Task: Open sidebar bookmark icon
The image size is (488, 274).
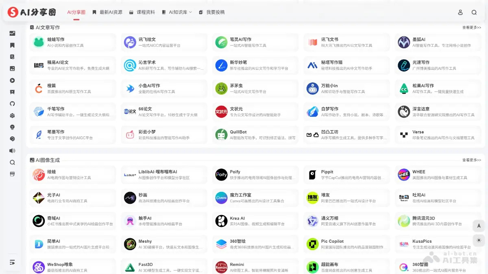Action: pyautogui.click(x=12, y=45)
